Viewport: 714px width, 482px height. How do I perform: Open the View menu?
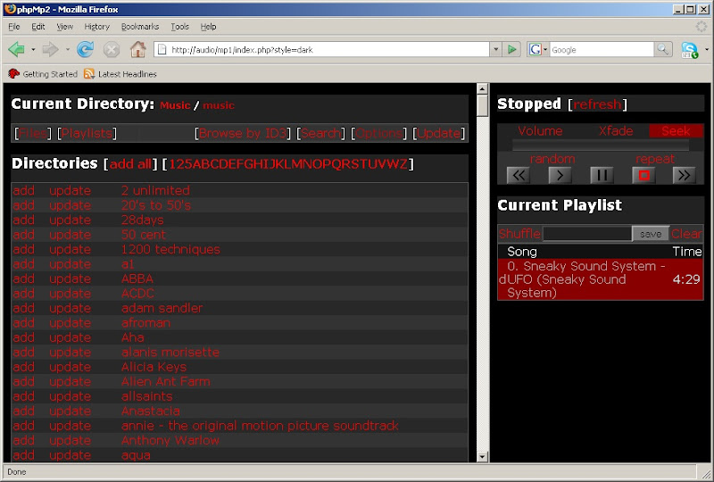coord(64,27)
